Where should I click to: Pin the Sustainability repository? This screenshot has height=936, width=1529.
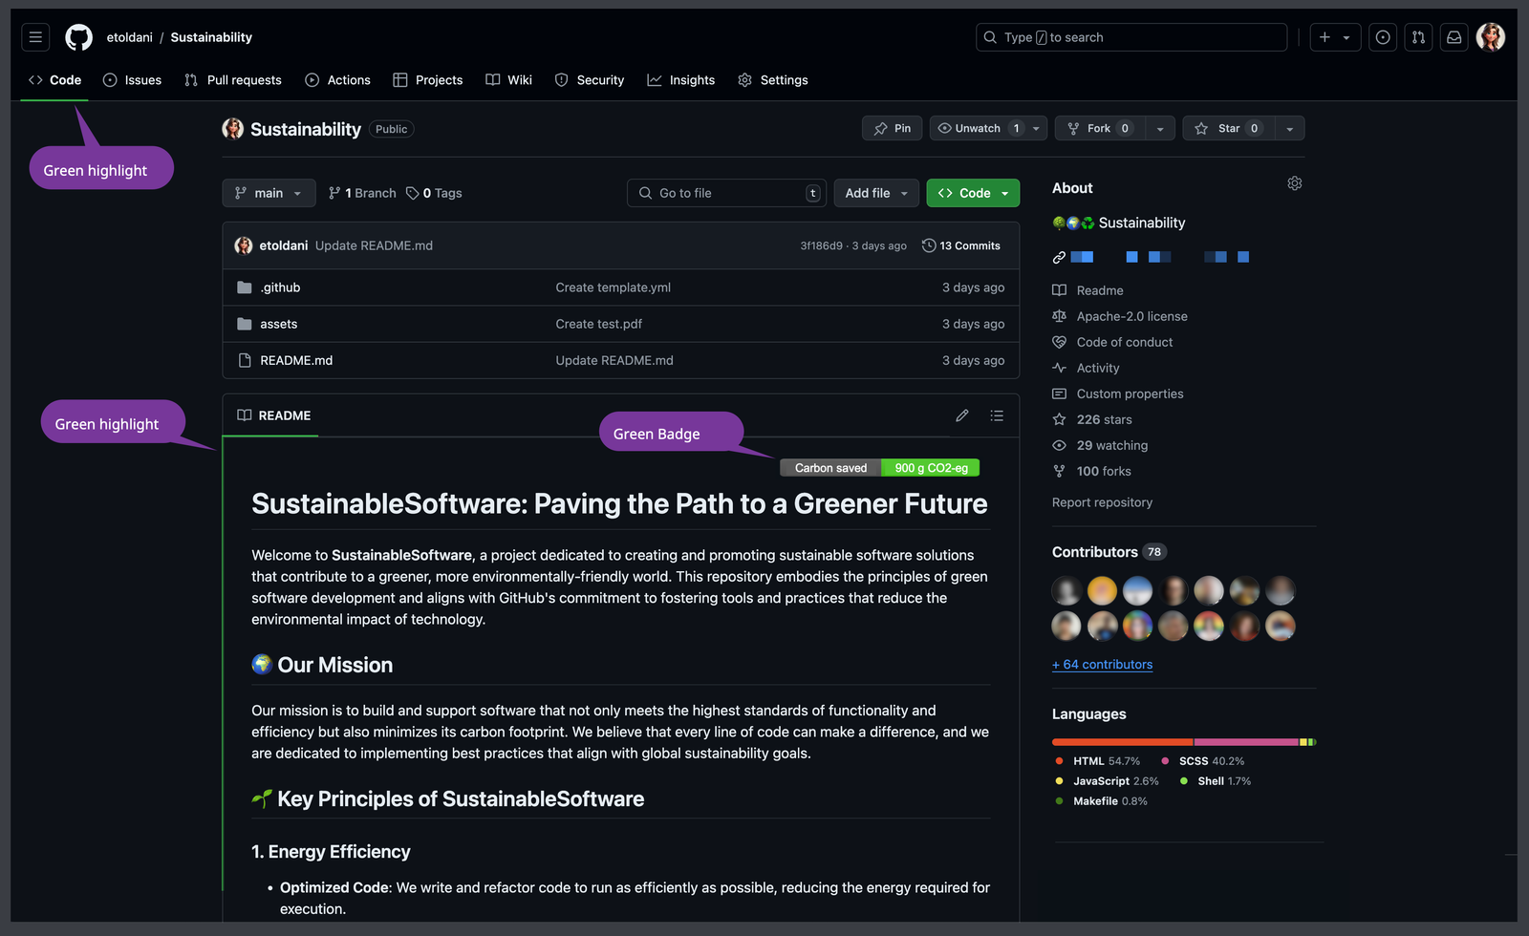click(x=892, y=128)
